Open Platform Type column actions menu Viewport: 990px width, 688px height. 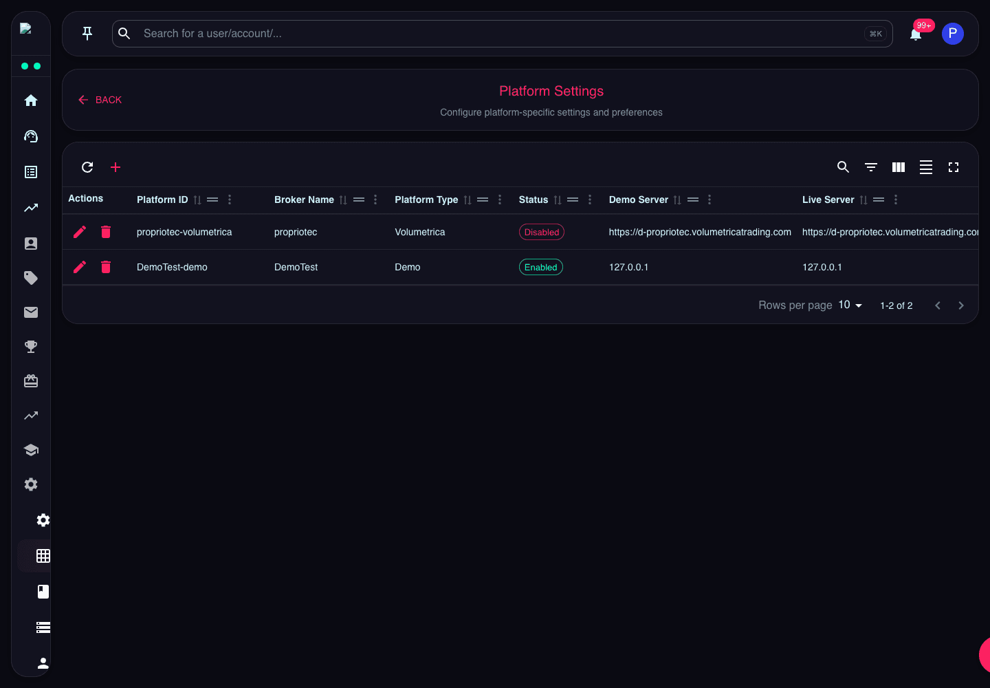point(500,200)
